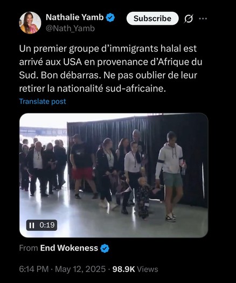Click the word 'From' before End Wokeness
The height and width of the screenshot is (283, 236).
click(x=29, y=248)
